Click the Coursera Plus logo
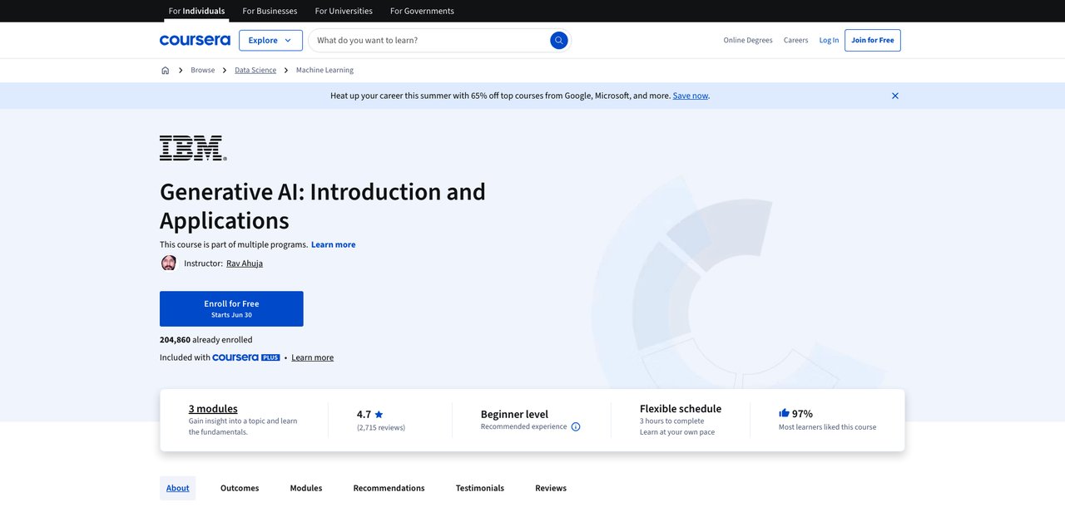The image size is (1065, 507). pyautogui.click(x=246, y=357)
